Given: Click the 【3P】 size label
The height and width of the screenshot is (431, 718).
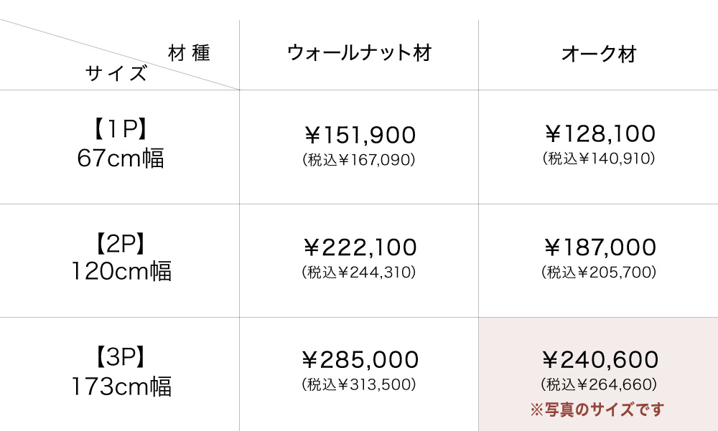Looking at the screenshot, I should [x=120, y=356].
